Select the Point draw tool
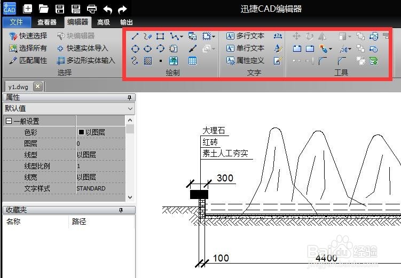401x278 pixels. pos(161,61)
